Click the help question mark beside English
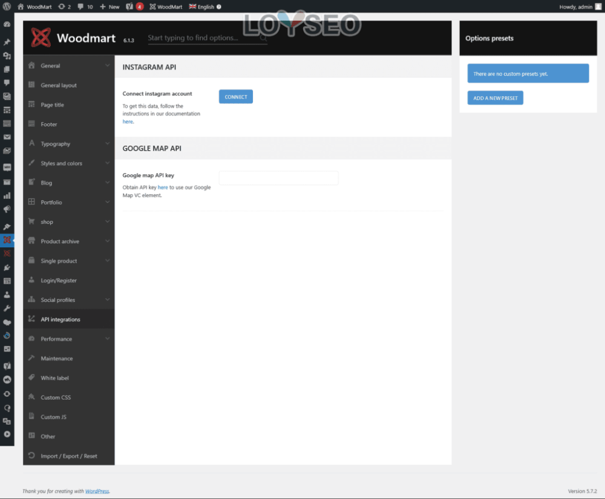Screen dimensions: 605x499 219,7
